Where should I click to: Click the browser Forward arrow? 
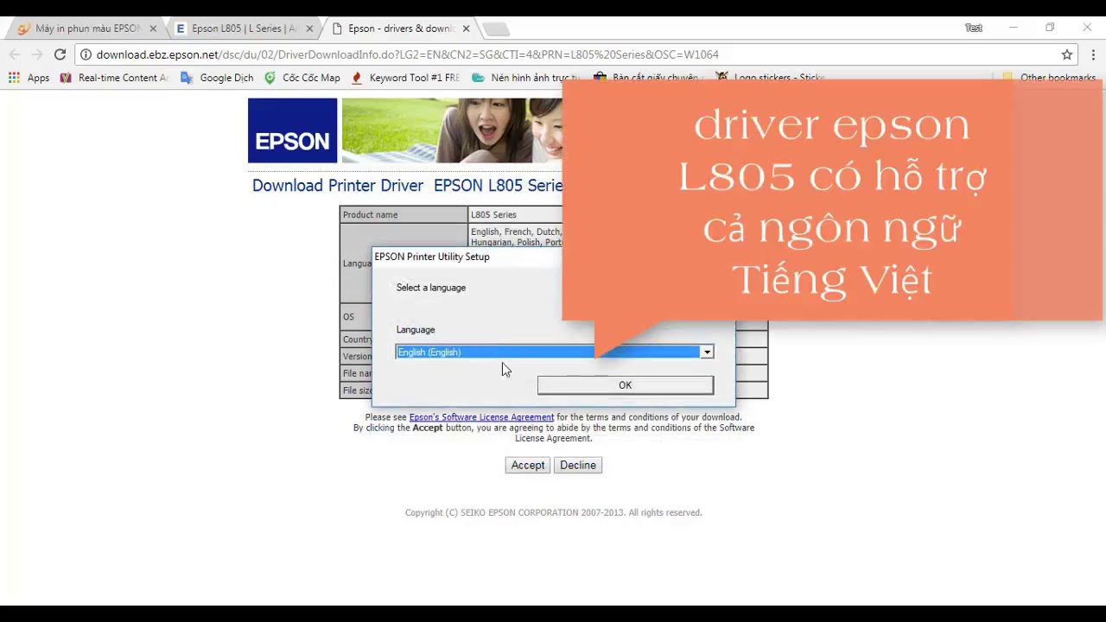pyautogui.click(x=37, y=54)
